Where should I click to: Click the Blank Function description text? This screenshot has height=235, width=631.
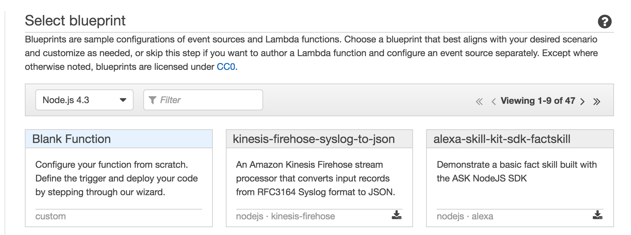[117, 178]
